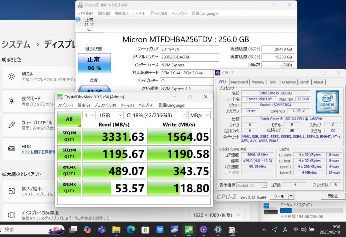Click the speaker volume tray icon
This screenshot has width=346, height=237.
[x=304, y=229]
